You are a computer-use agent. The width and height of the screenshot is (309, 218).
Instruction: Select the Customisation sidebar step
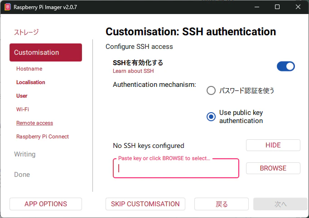(46, 52)
